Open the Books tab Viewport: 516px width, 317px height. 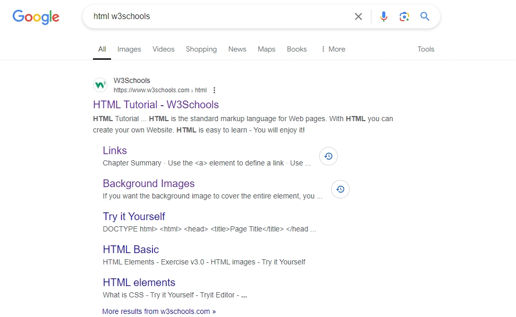[x=297, y=49]
